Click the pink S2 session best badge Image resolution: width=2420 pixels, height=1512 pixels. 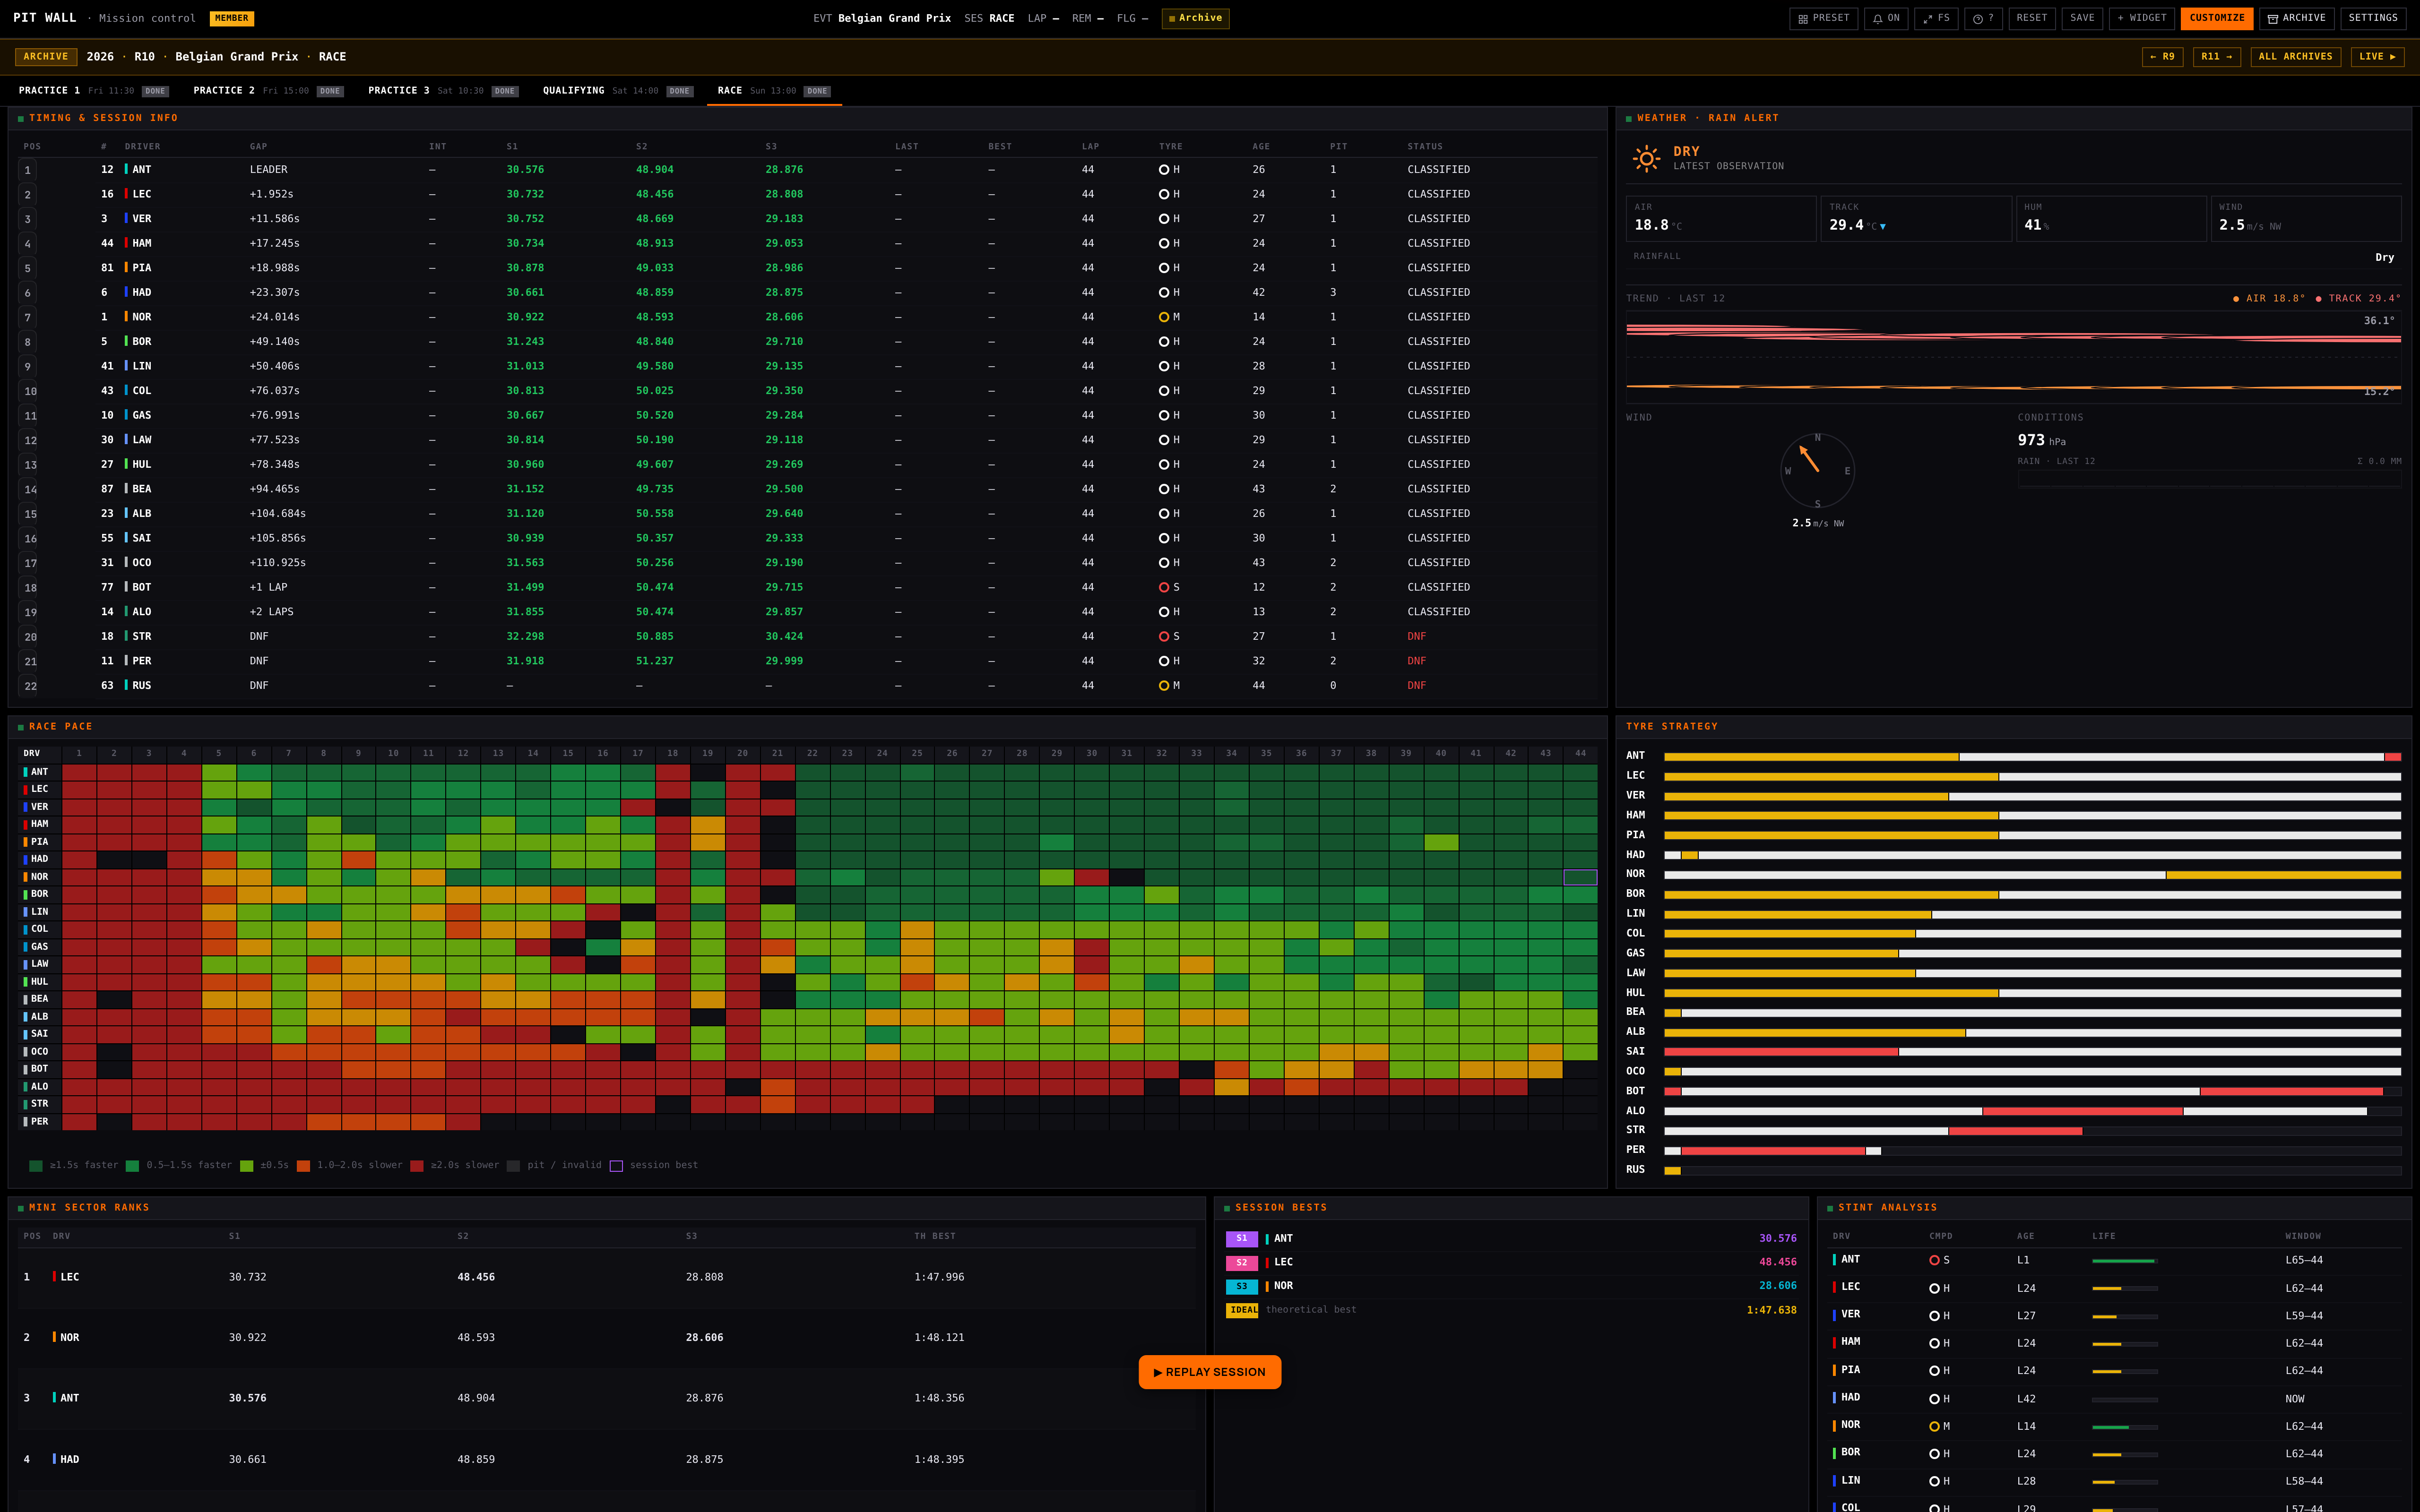(1241, 1262)
